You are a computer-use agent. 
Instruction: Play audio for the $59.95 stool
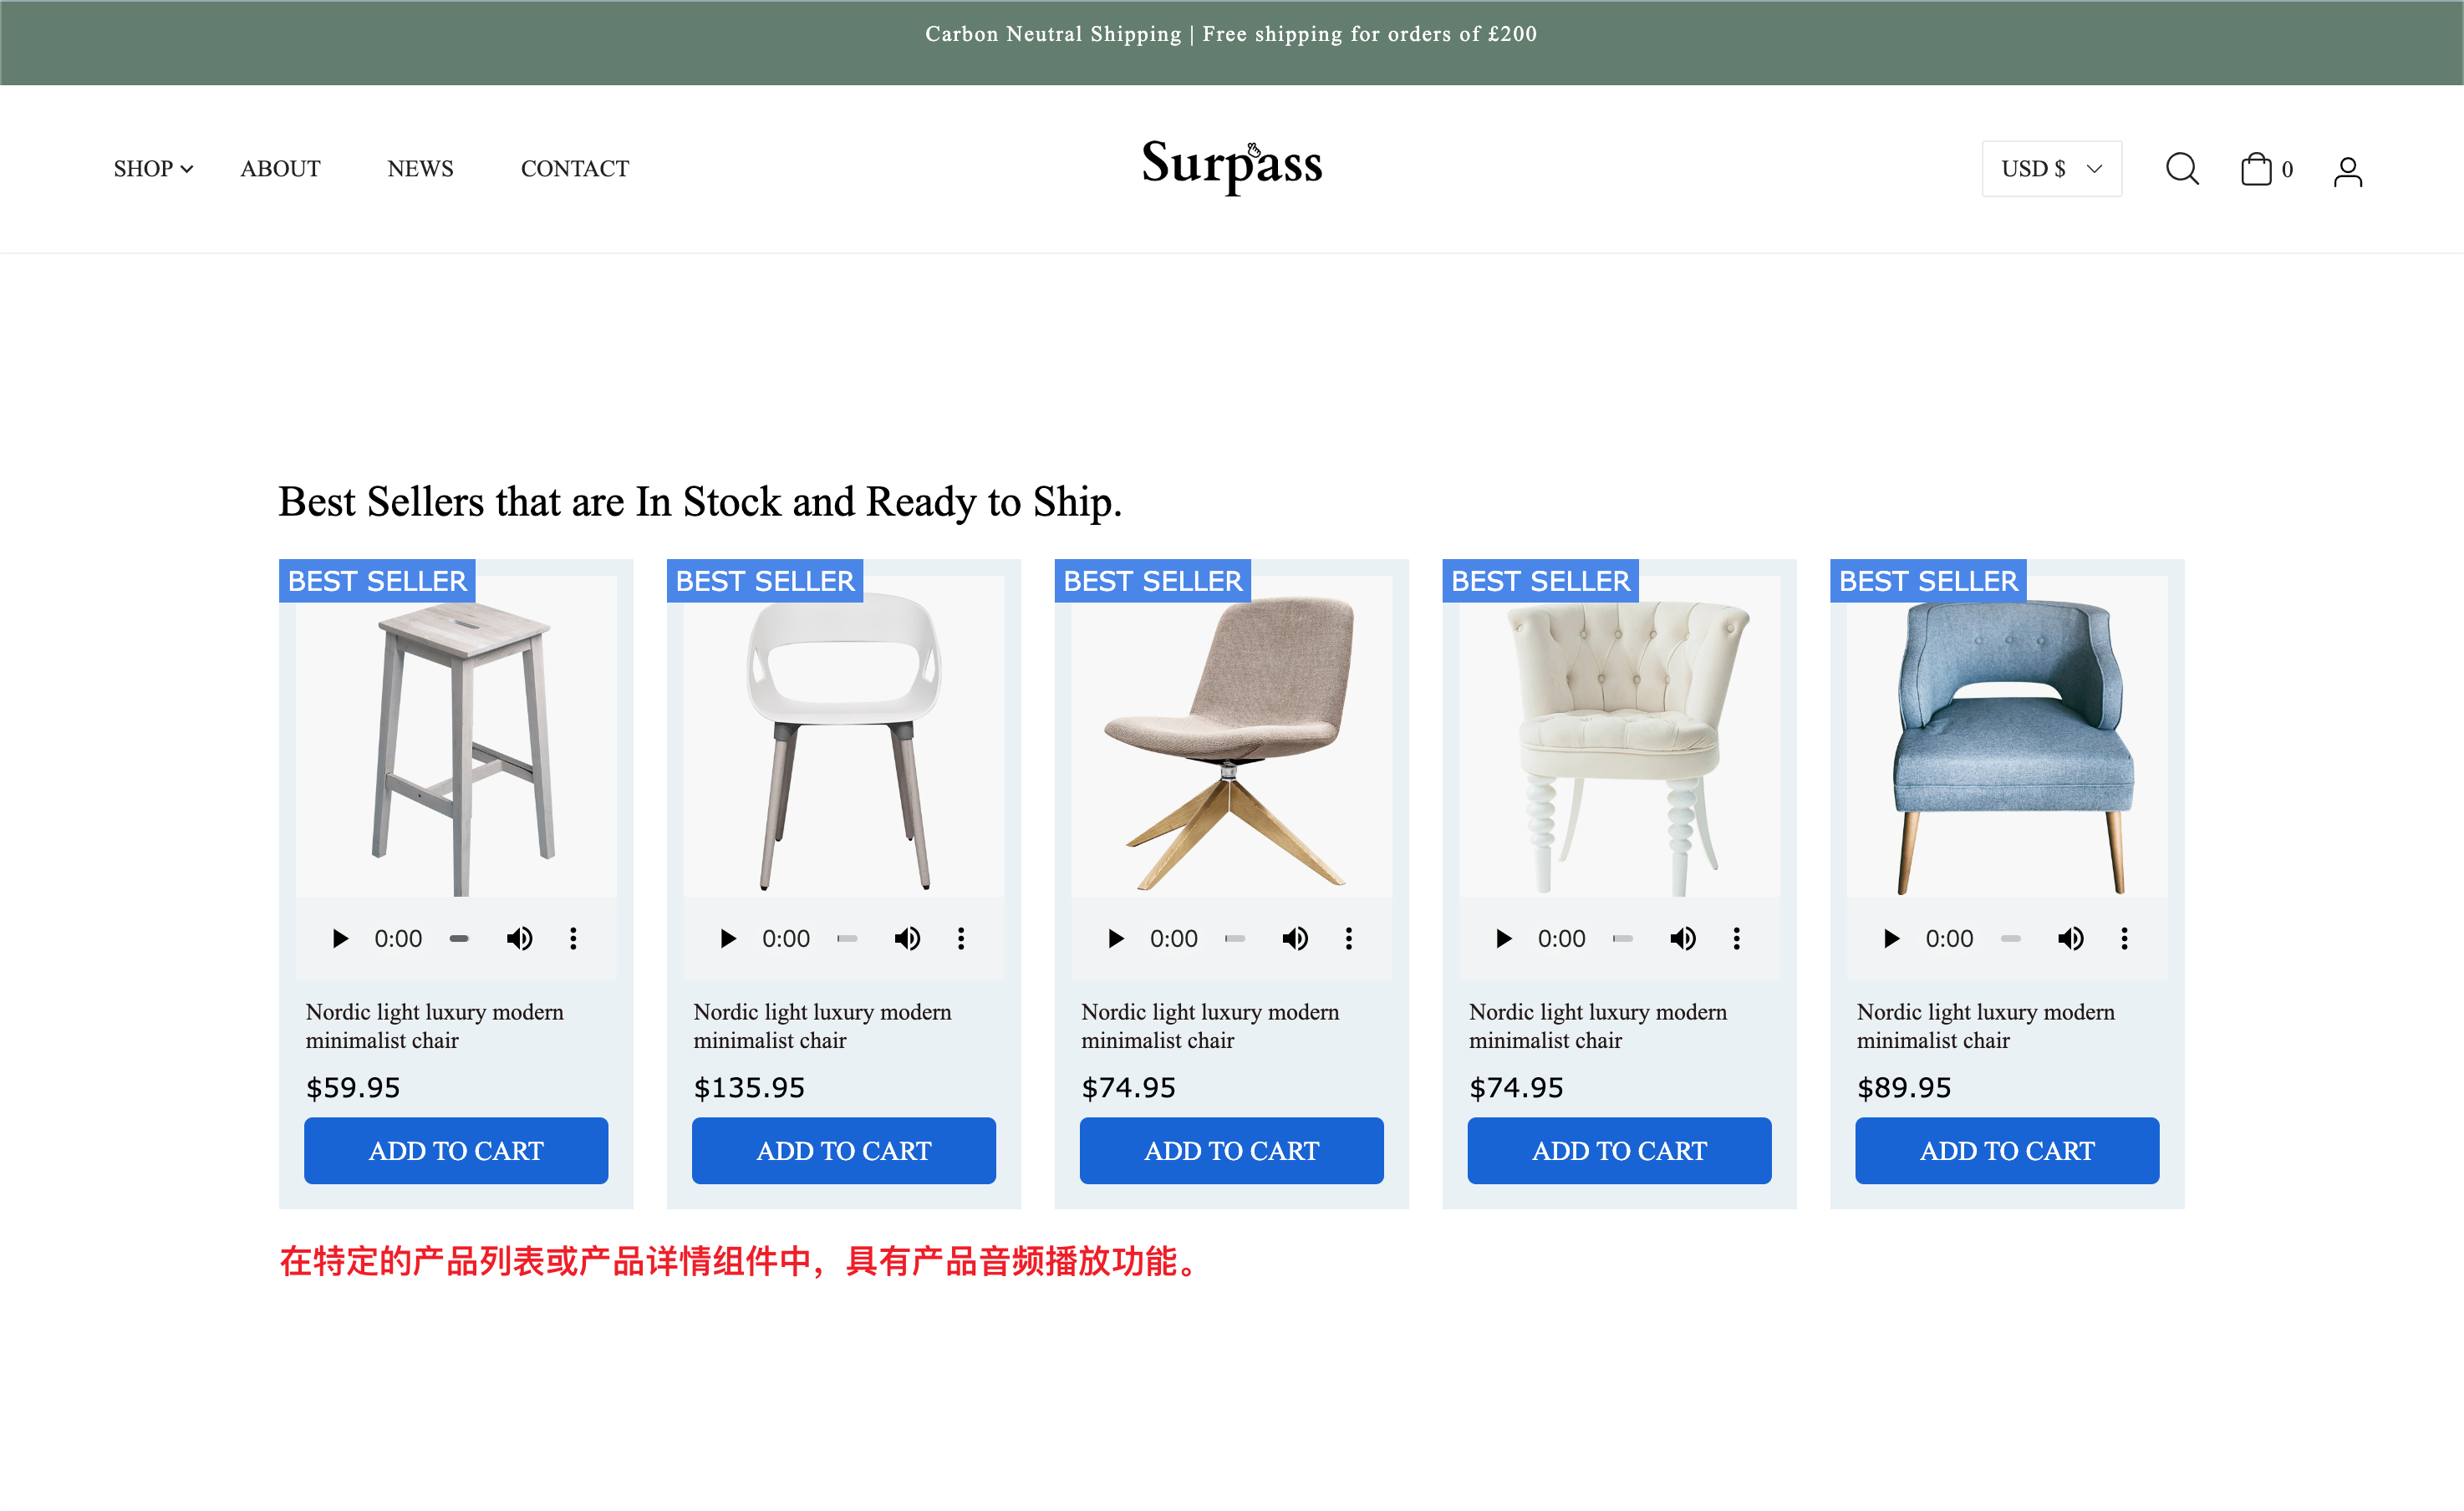[x=340, y=938]
